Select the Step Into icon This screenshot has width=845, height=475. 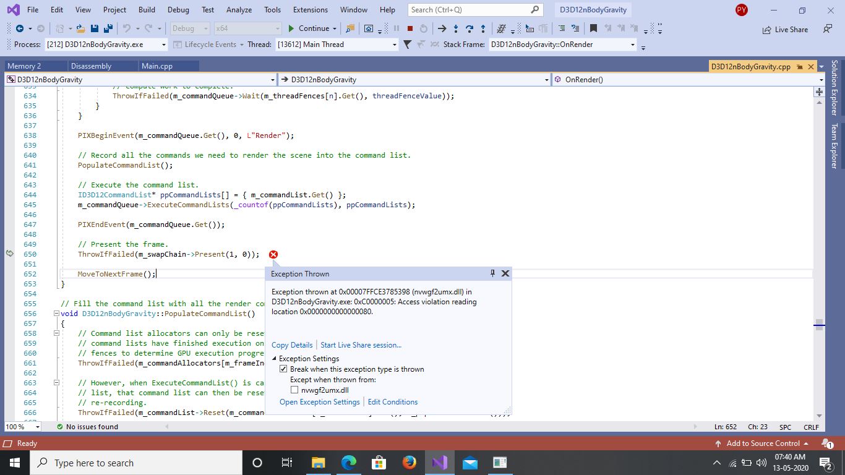[x=456, y=28]
